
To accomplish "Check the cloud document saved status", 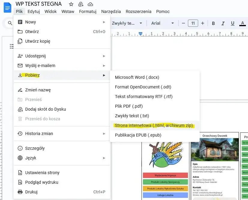I will click(90, 4).
